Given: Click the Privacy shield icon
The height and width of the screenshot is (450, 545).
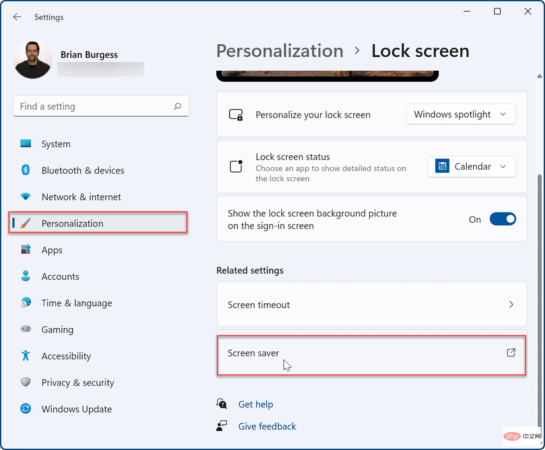Looking at the screenshot, I should click(x=26, y=382).
